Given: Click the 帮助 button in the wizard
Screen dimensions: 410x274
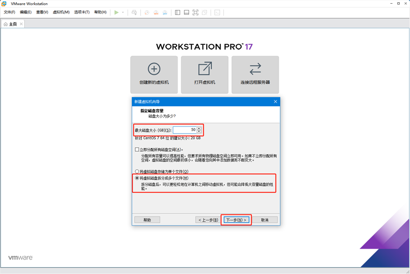Looking at the screenshot, I should point(147,220).
